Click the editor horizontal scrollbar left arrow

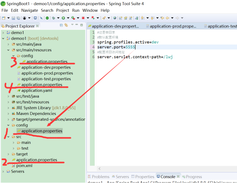99,169
